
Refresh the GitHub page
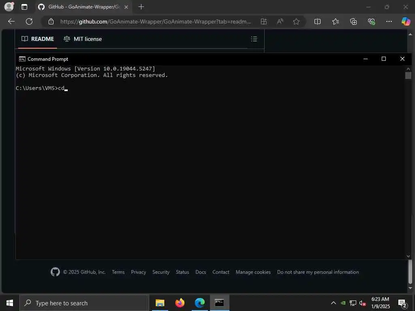pyautogui.click(x=29, y=21)
